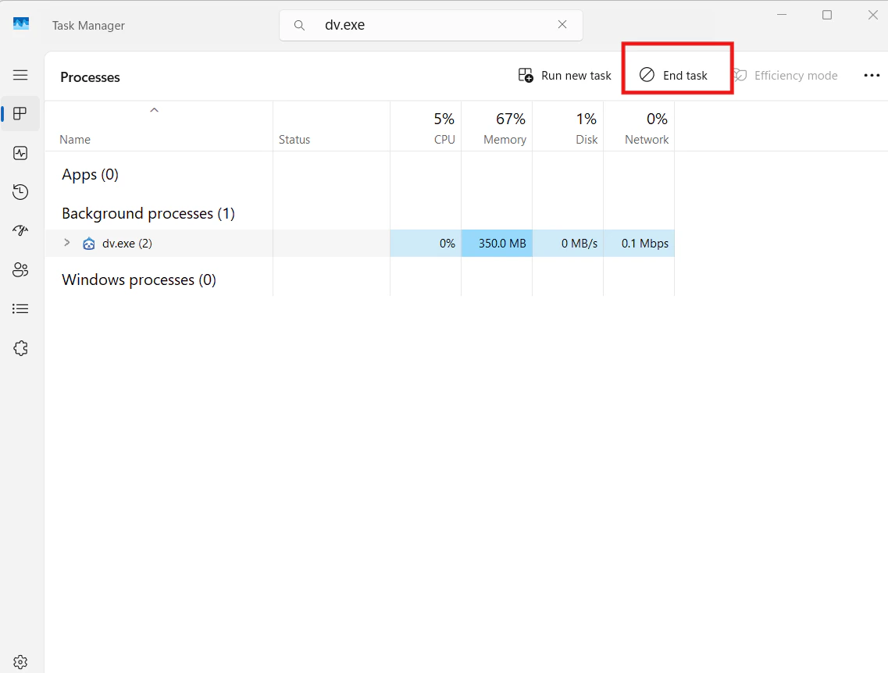The width and height of the screenshot is (888, 673).
Task: Select the dv.exe (2) process row
Action: click(359, 244)
